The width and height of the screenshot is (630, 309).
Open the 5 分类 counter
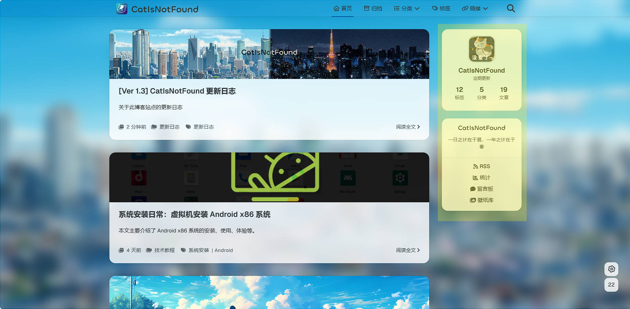click(x=481, y=93)
